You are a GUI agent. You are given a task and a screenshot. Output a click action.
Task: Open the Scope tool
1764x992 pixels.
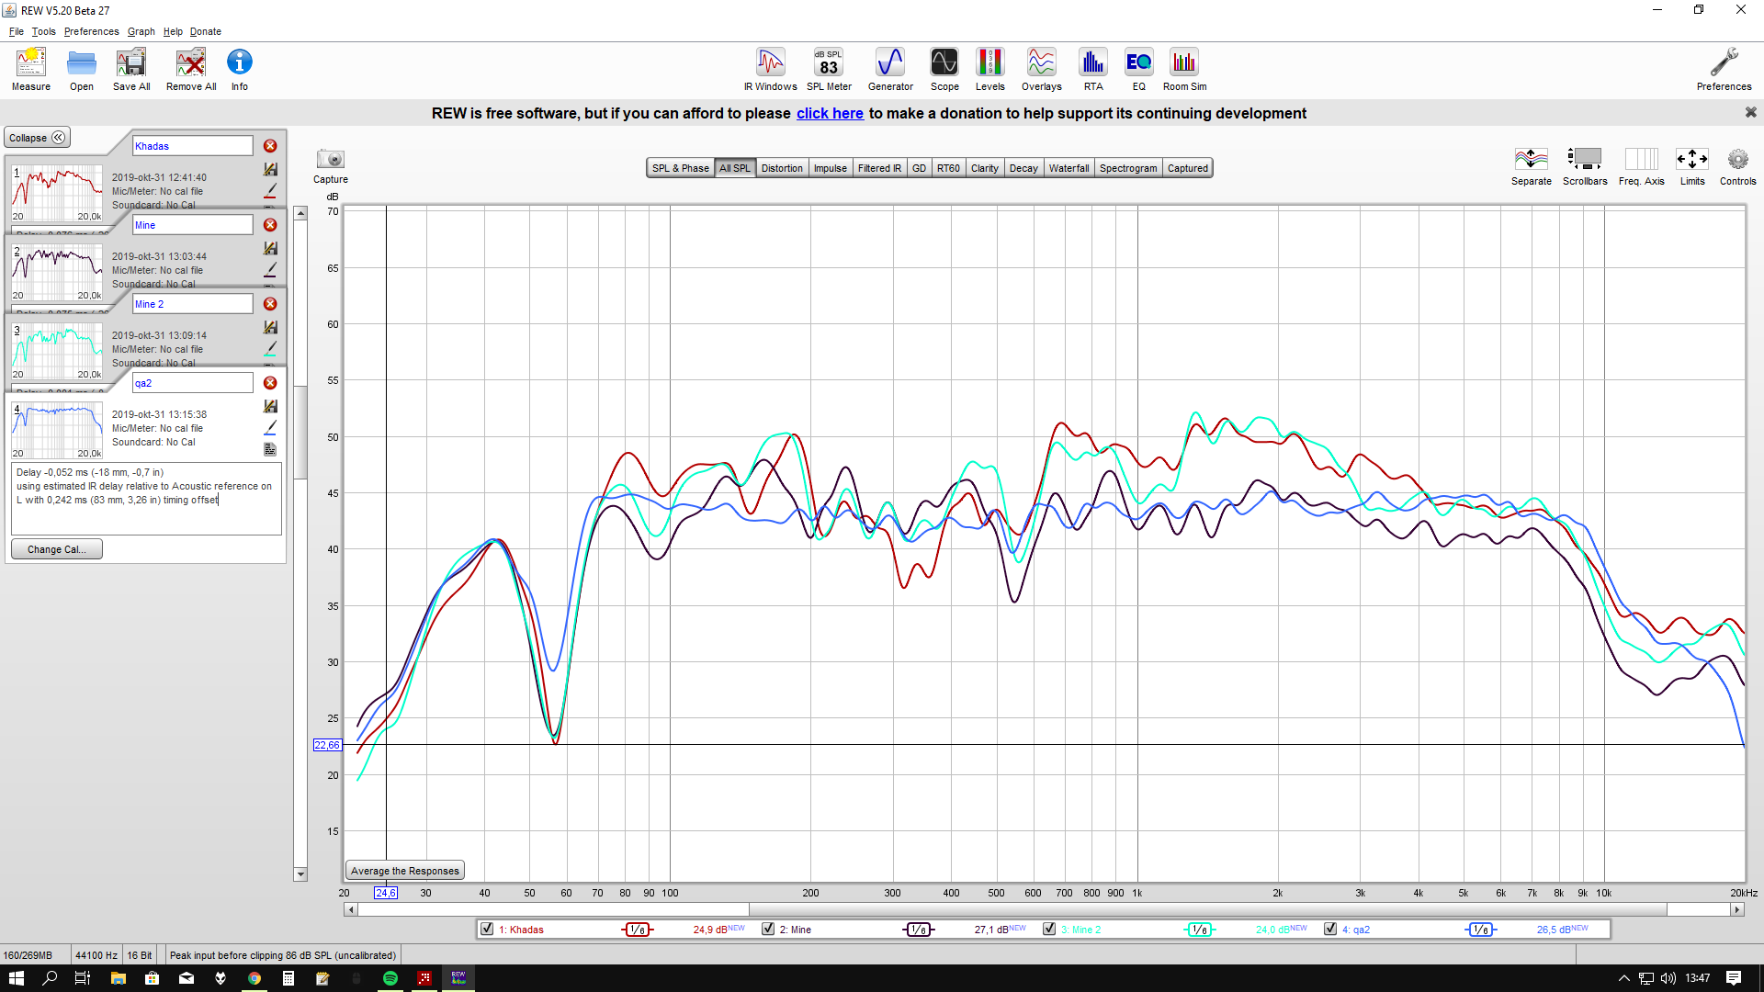pyautogui.click(x=944, y=70)
